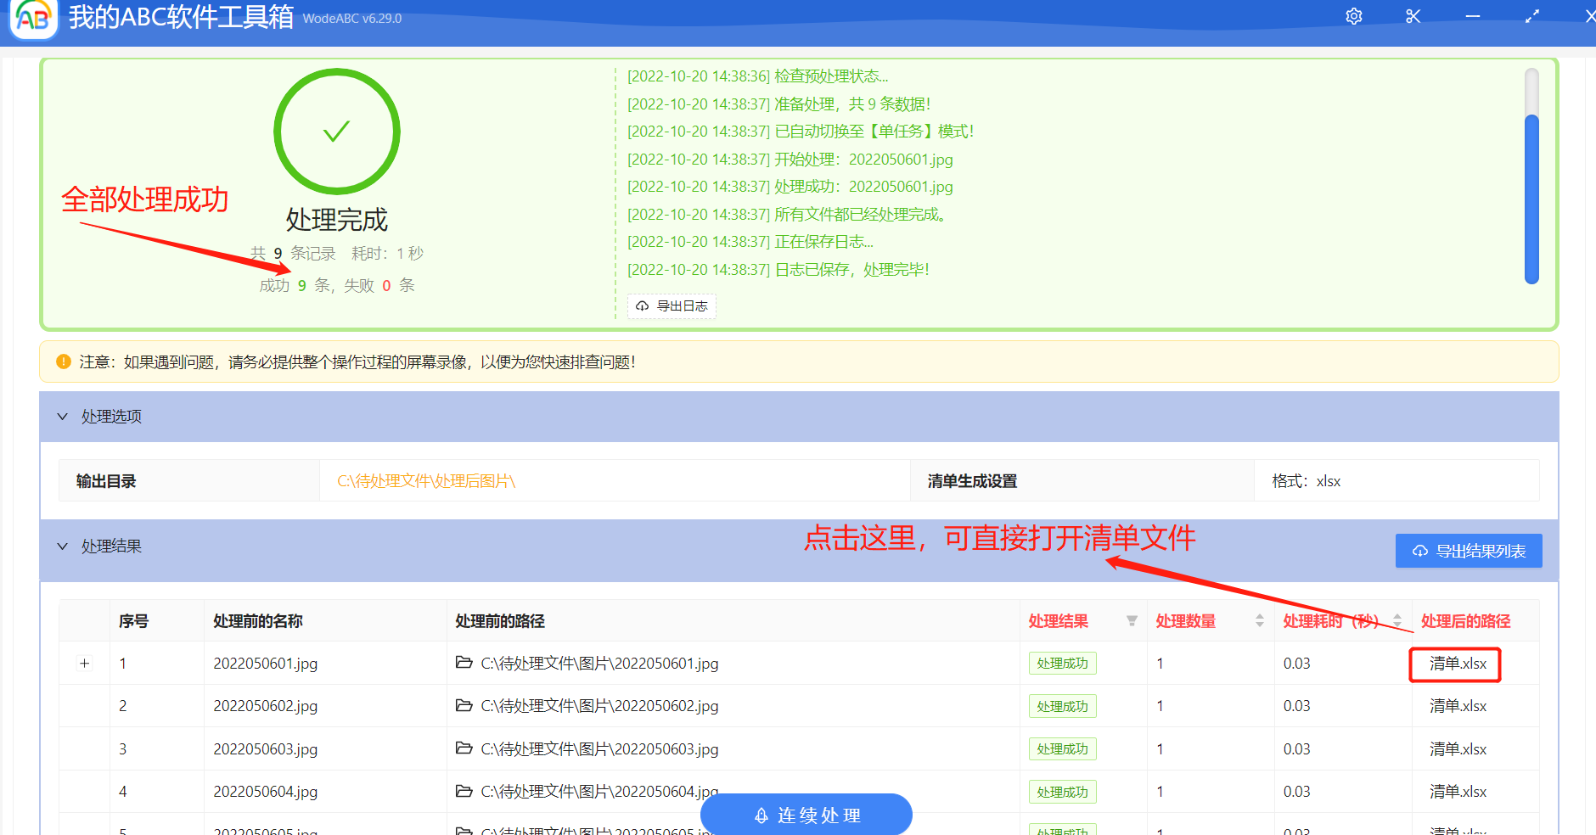
Task: Collapse the 处理结果 section
Action: (x=62, y=546)
